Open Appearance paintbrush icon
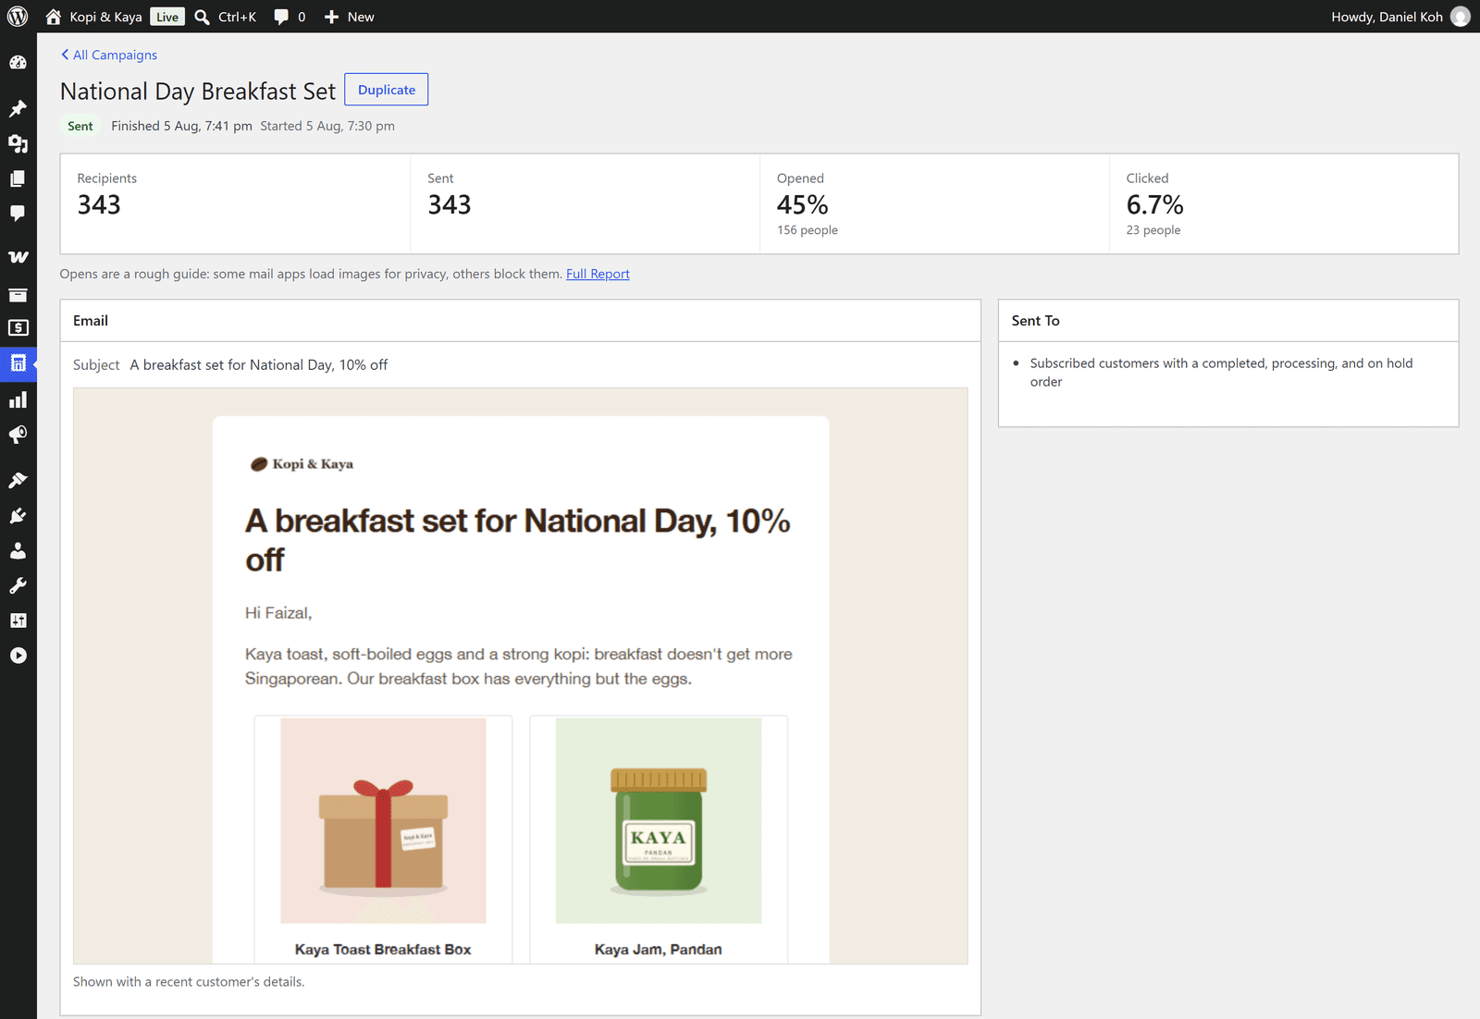Viewport: 1480px width, 1019px height. (x=18, y=480)
